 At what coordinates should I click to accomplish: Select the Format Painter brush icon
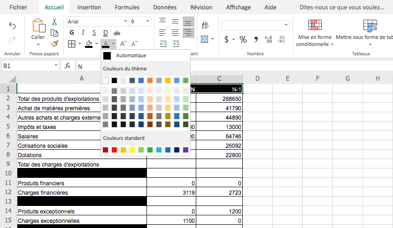54,44
